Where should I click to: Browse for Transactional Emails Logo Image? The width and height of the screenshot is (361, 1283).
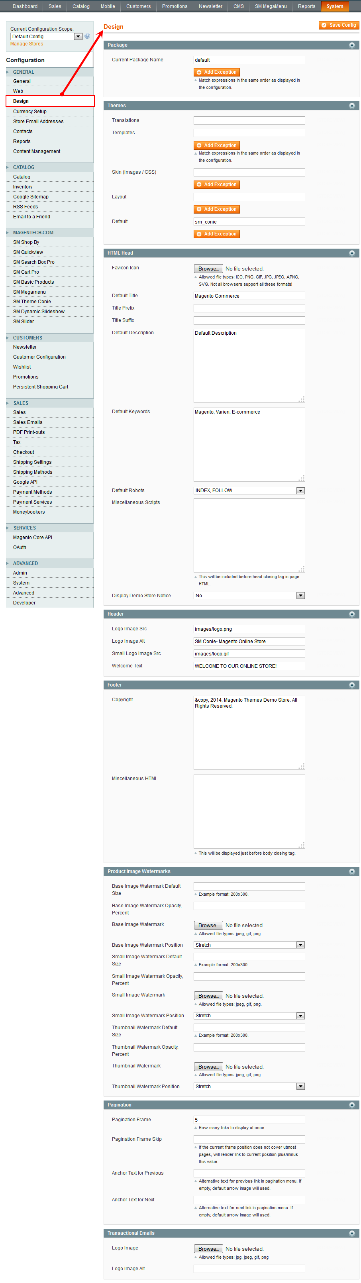pos(208,1249)
